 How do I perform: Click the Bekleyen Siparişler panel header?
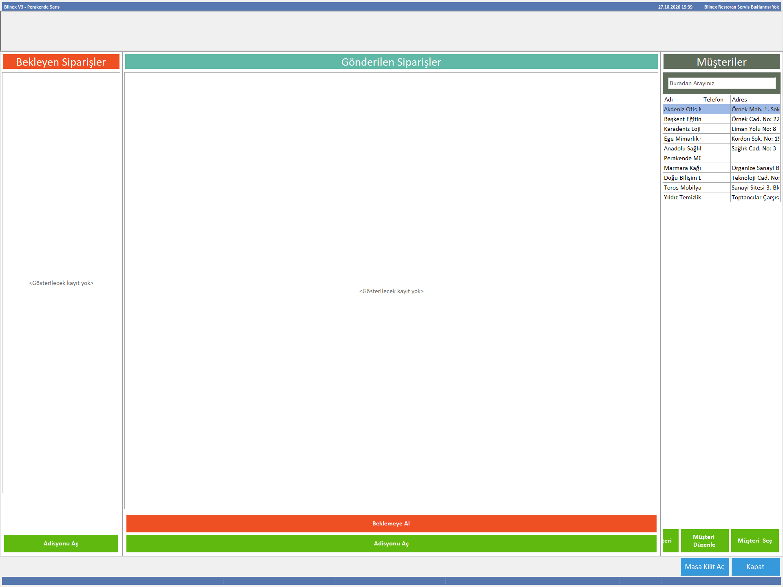[x=61, y=62]
